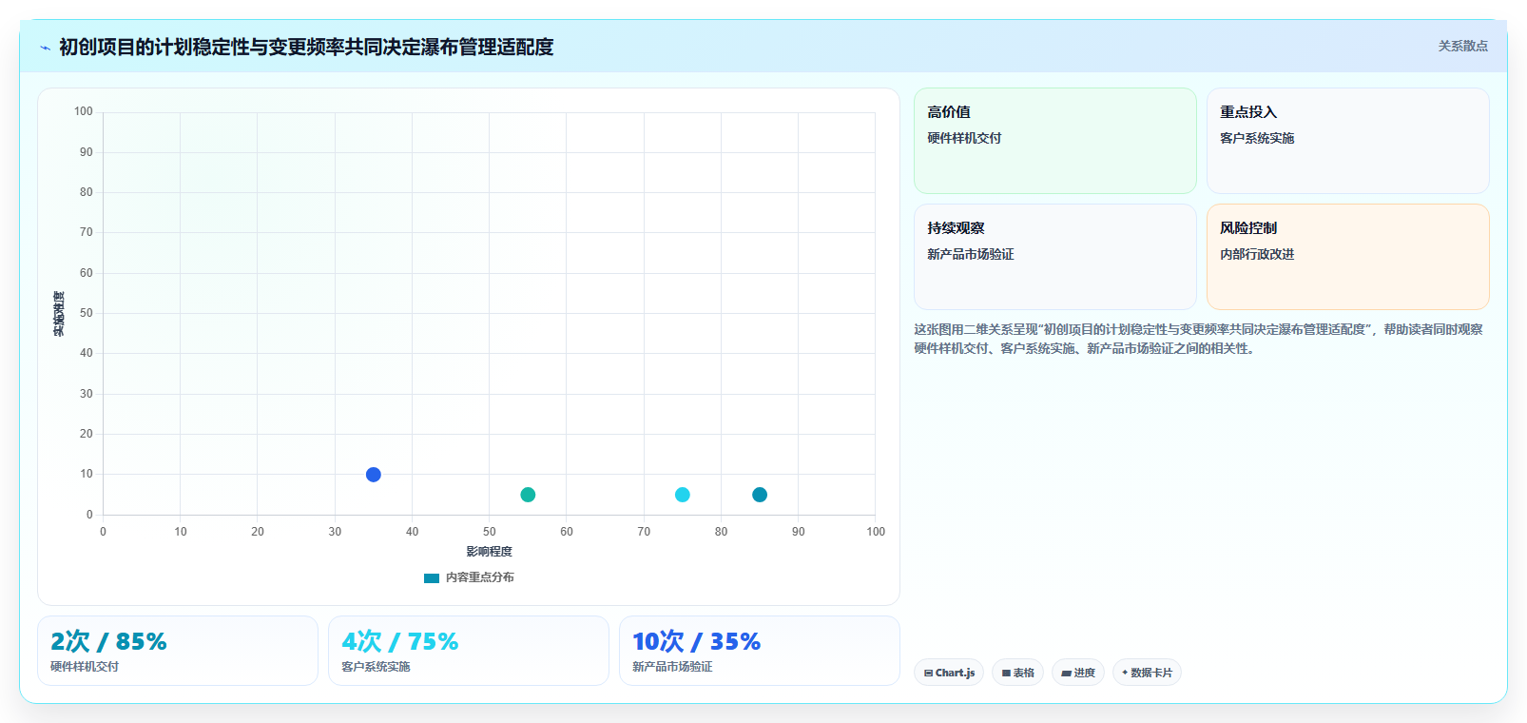Toggle the 内容重点分布 legend swatch
The width and height of the screenshot is (1527, 723).
(432, 578)
